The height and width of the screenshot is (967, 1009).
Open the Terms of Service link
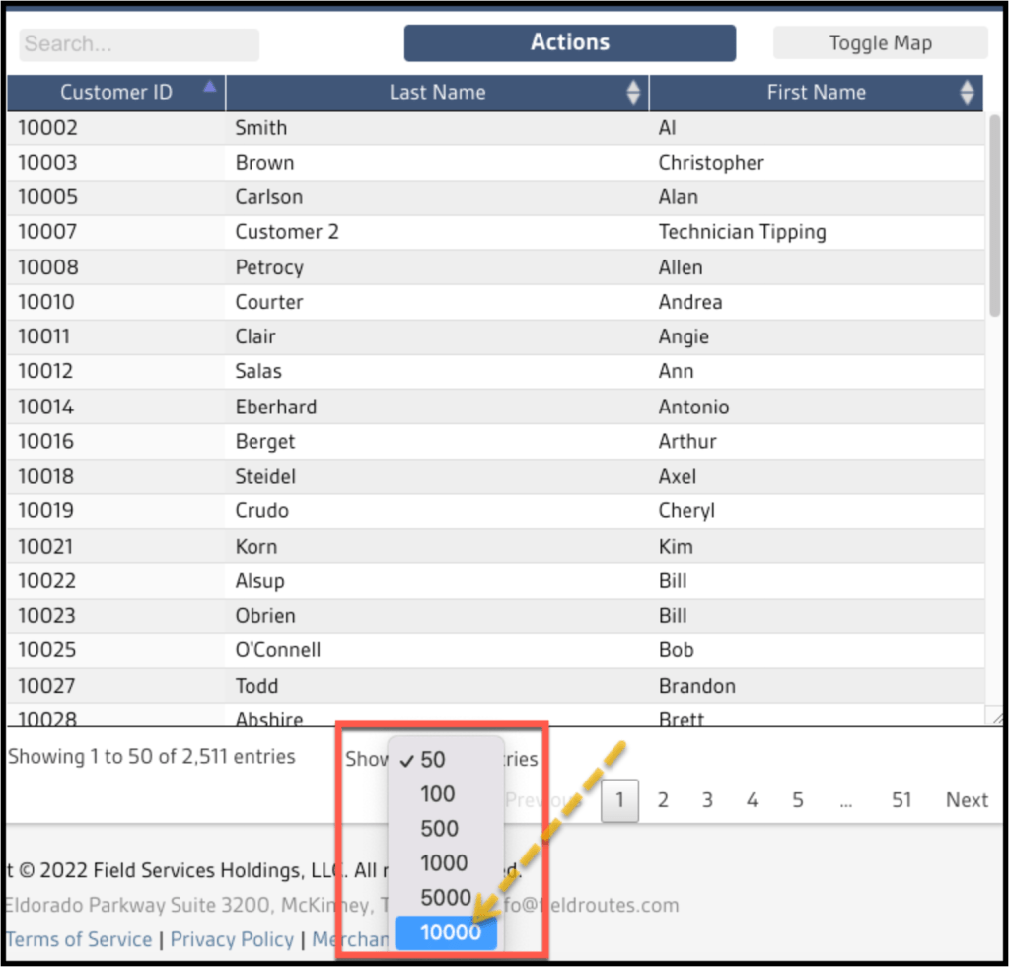(x=79, y=939)
